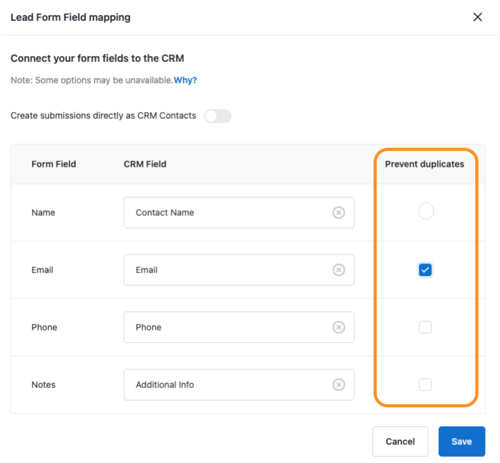Viewport: 500px width, 463px height.
Task: Check Prevent duplicates for Notes
Action: 425,385
